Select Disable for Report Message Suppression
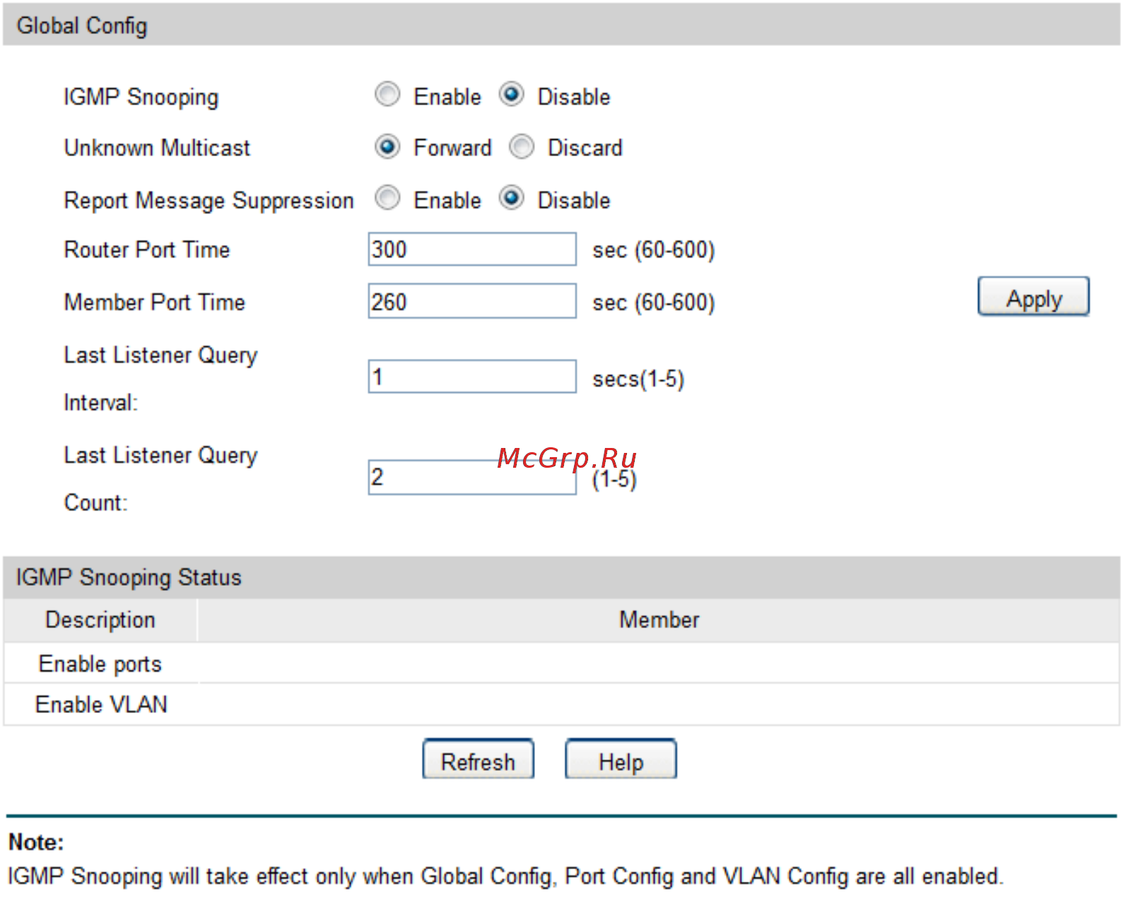This screenshot has height=915, width=1126. coord(511,199)
